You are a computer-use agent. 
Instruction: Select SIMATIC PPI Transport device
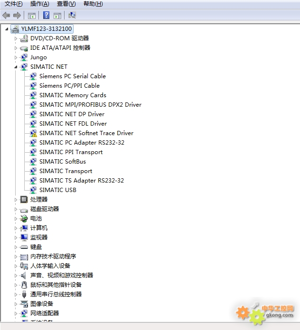coord(71,152)
